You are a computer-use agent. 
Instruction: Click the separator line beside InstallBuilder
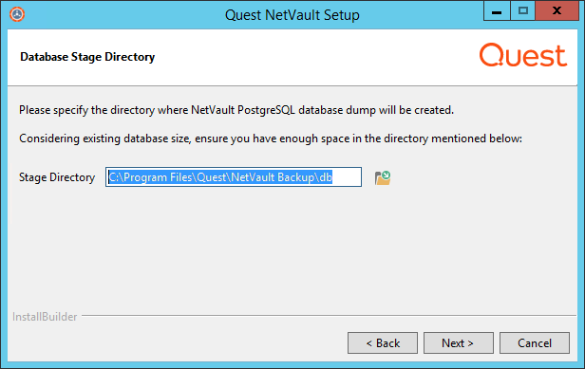(329, 316)
